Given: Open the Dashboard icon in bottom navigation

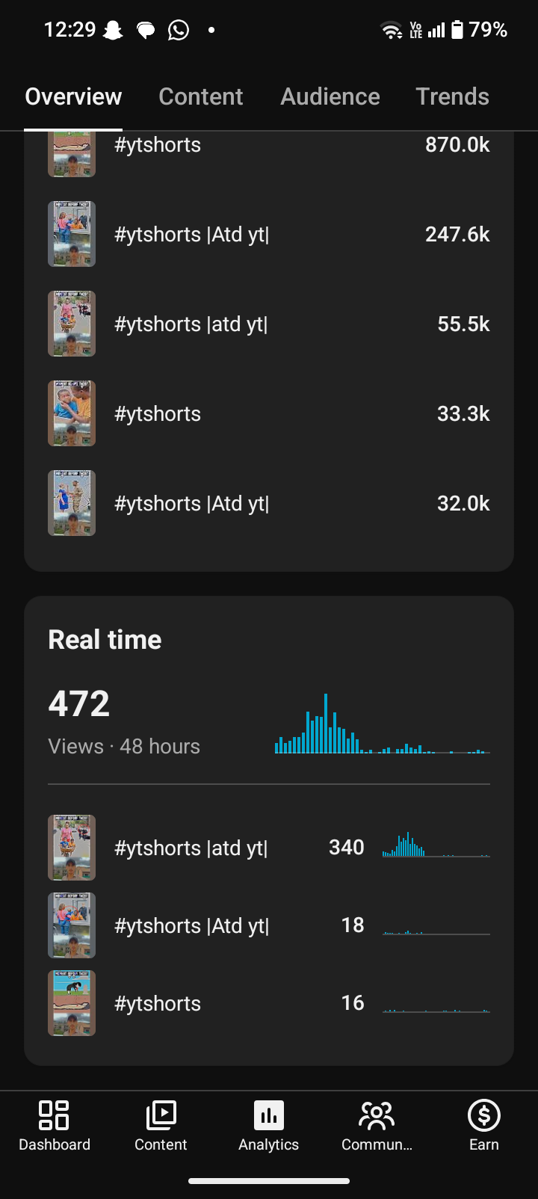Looking at the screenshot, I should pos(54,1115).
